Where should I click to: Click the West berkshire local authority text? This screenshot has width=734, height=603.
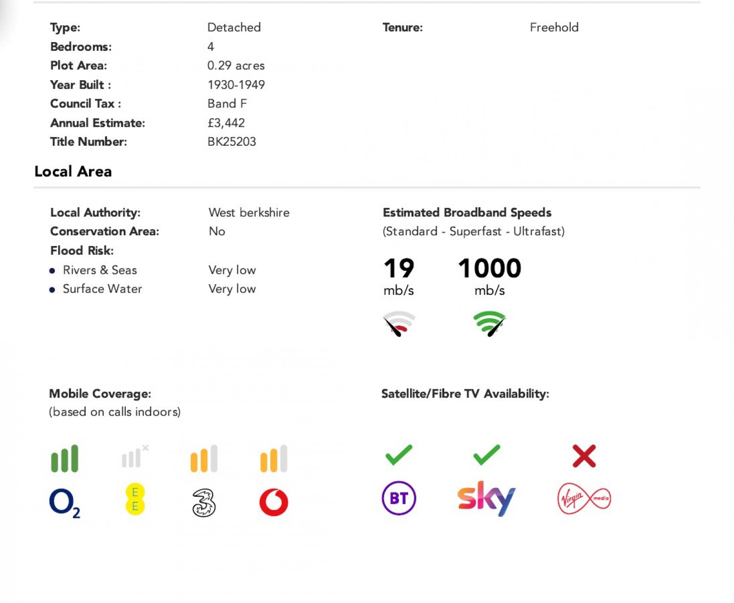[x=249, y=213]
